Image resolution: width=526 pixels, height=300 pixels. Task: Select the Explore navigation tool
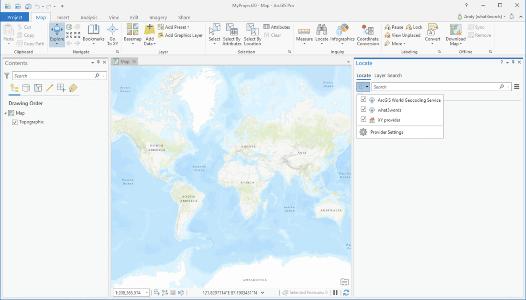(57, 34)
